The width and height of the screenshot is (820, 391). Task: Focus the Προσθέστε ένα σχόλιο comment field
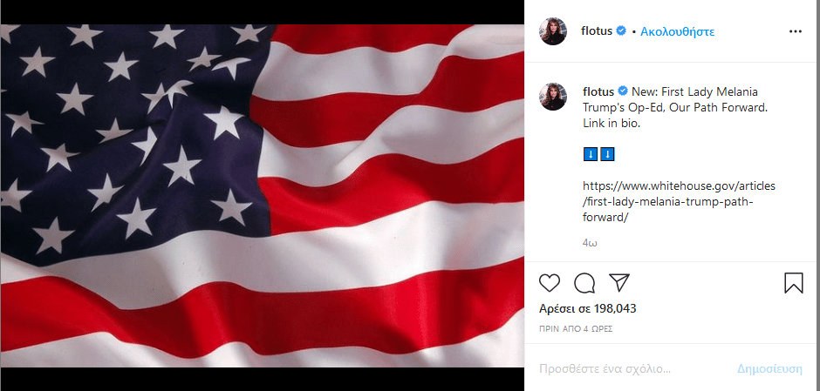click(628, 368)
